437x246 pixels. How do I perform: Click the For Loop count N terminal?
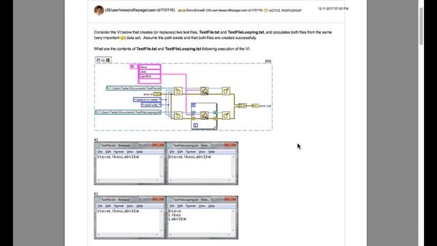pos(193,105)
